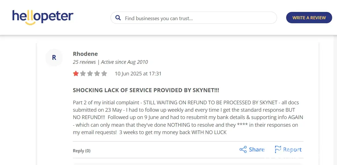The height and width of the screenshot is (165, 337).
Task: Click the 'Report' text label
Action: pyautogui.click(x=292, y=150)
